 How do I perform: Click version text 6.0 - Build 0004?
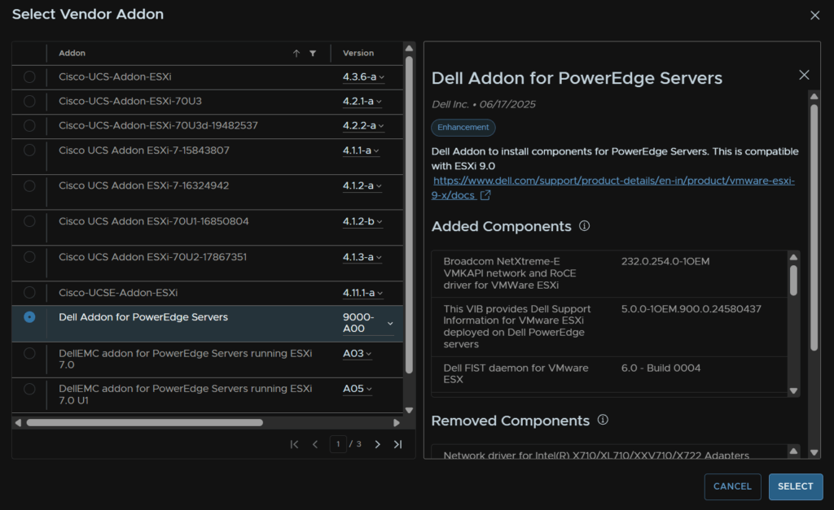tap(661, 368)
